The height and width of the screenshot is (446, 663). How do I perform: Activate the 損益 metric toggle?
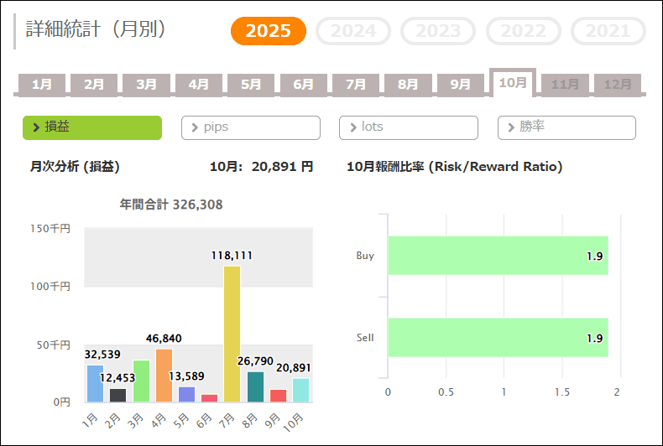92,127
